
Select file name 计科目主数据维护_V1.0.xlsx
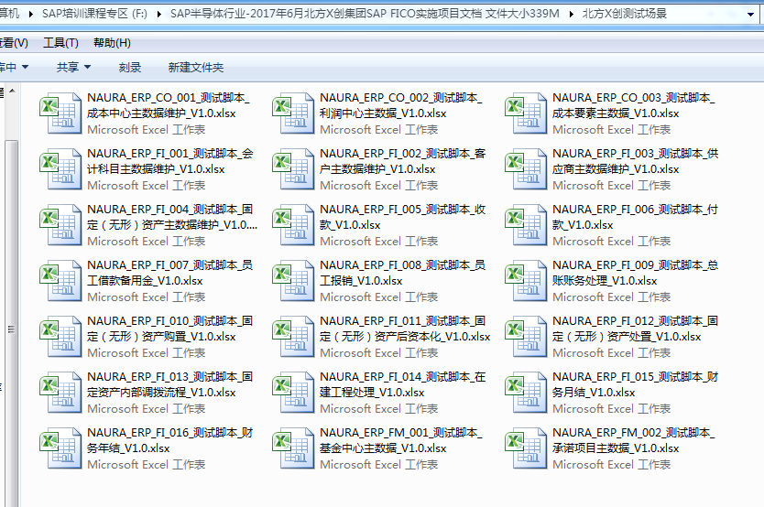point(156,169)
